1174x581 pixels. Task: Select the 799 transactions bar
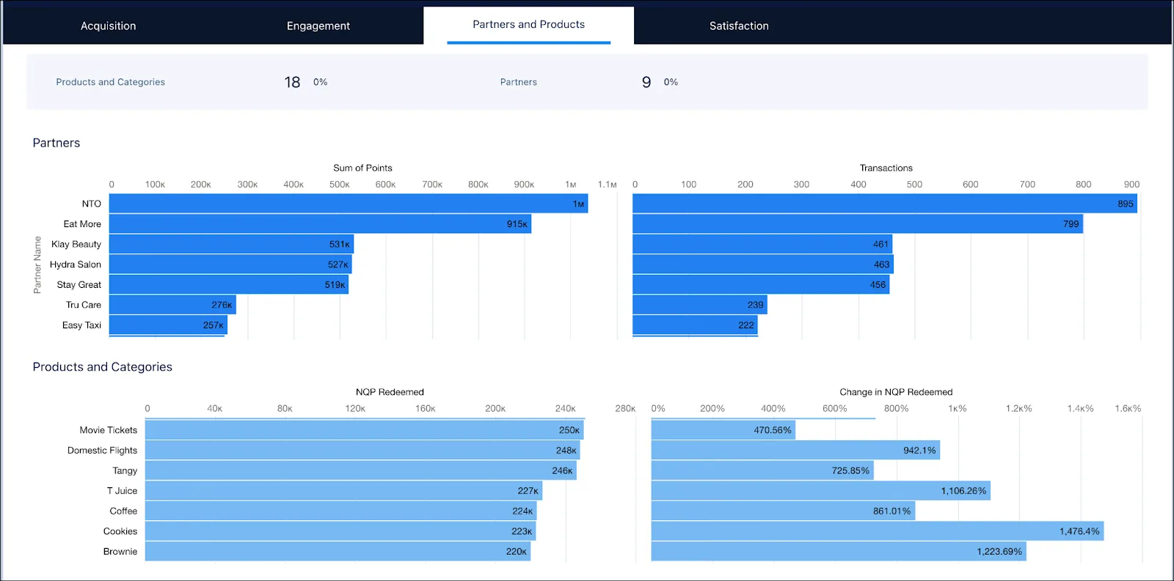point(858,224)
